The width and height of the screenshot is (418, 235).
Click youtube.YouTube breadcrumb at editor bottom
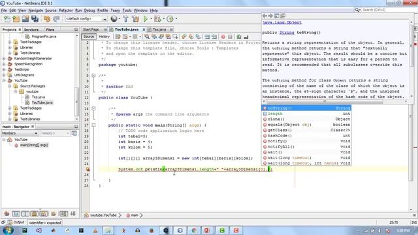tap(103, 215)
